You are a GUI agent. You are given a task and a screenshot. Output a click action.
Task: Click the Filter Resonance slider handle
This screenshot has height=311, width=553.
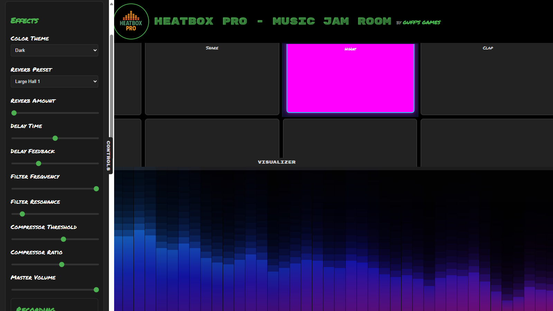coord(22,214)
